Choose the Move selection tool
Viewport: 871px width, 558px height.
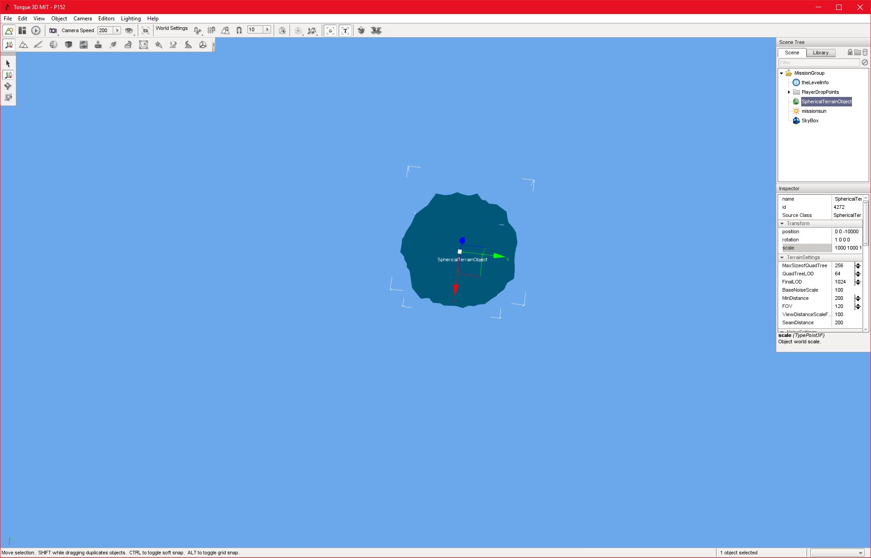pos(8,75)
